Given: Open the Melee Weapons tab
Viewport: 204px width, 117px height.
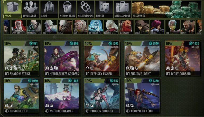Looking at the screenshot, I should point(86,9).
